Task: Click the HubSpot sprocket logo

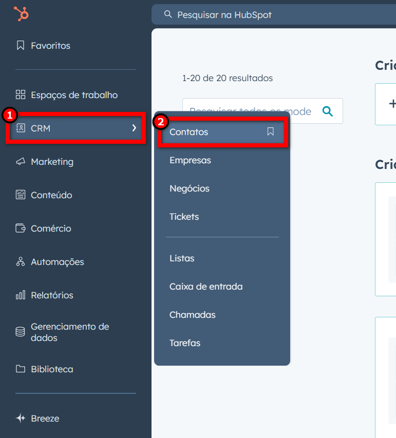Action: pyautogui.click(x=21, y=14)
